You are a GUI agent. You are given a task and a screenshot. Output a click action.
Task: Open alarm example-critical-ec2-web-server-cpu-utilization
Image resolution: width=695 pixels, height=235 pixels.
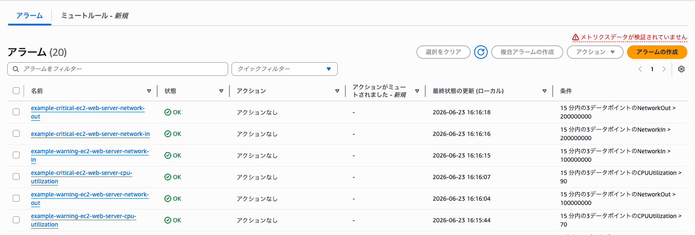pyautogui.click(x=82, y=177)
